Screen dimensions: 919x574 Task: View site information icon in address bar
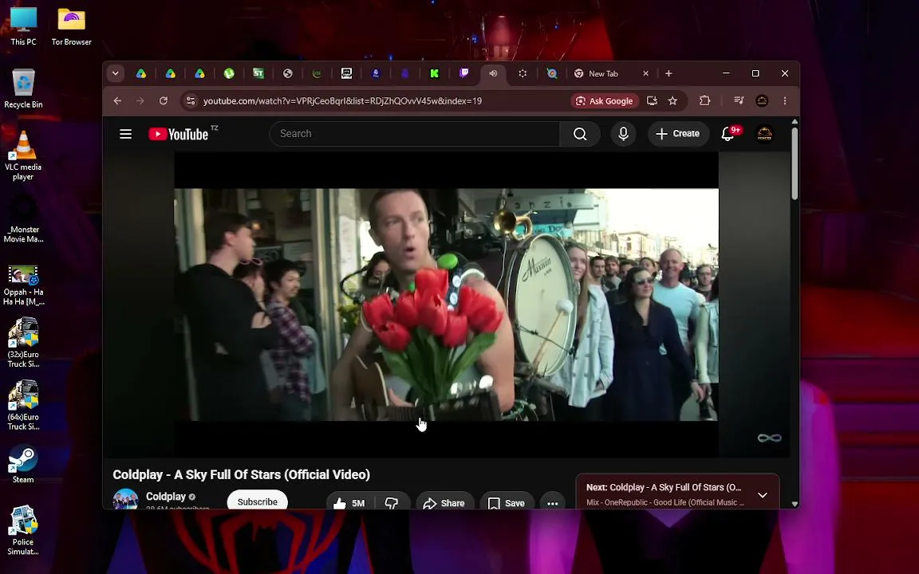pyautogui.click(x=191, y=100)
